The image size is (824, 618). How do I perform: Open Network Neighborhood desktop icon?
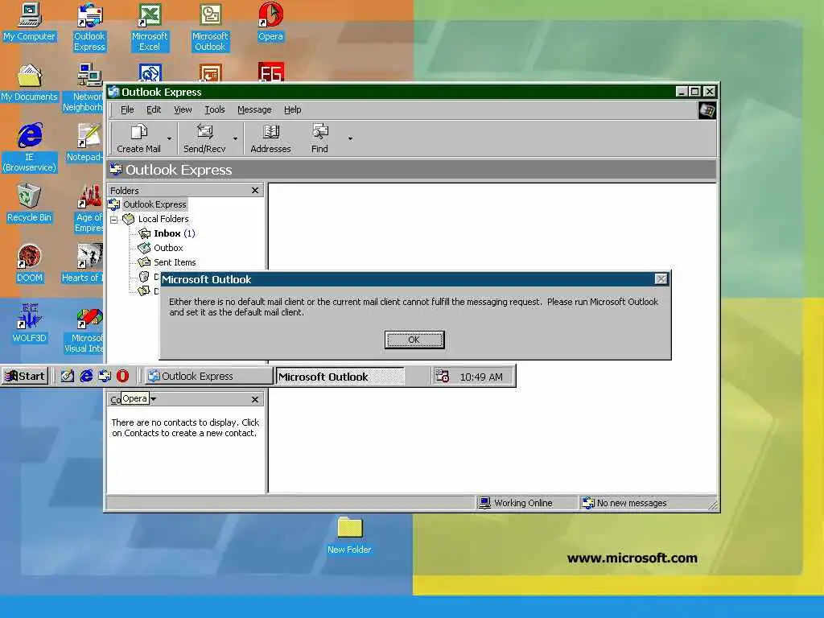[84, 88]
